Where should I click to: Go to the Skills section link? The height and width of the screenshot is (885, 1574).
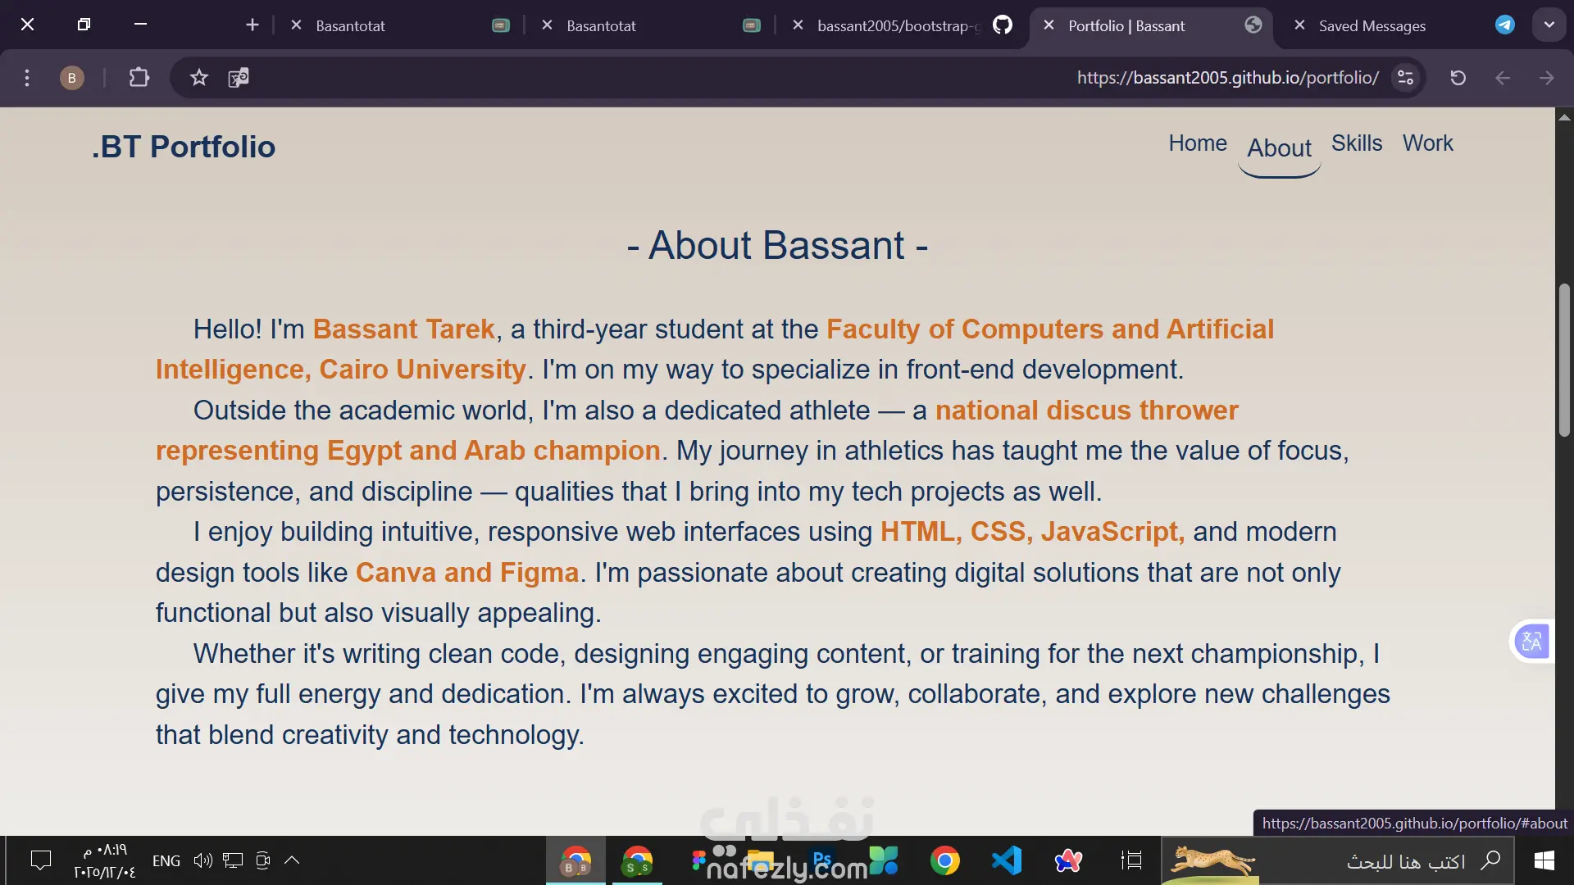pyautogui.click(x=1356, y=143)
